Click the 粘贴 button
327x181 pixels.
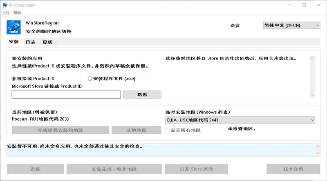coord(142,95)
